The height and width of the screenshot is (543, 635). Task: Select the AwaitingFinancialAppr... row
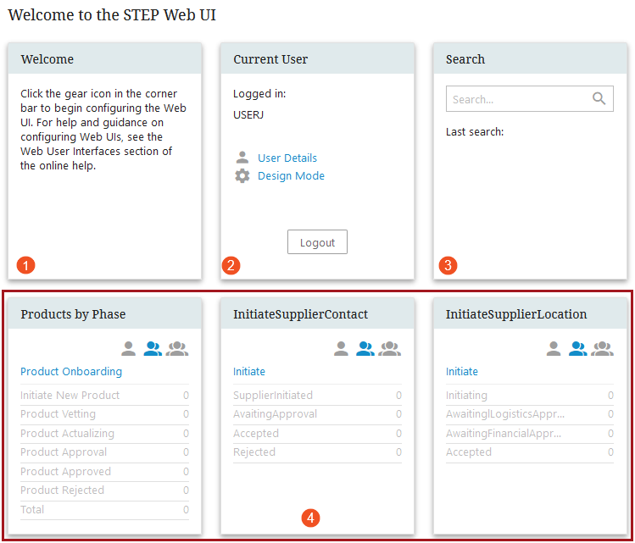click(530, 434)
